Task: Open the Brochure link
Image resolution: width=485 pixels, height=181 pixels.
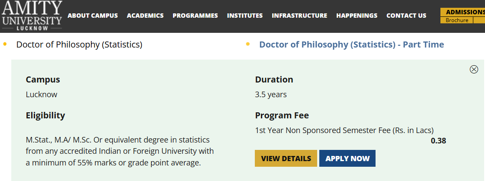Action: click(457, 20)
